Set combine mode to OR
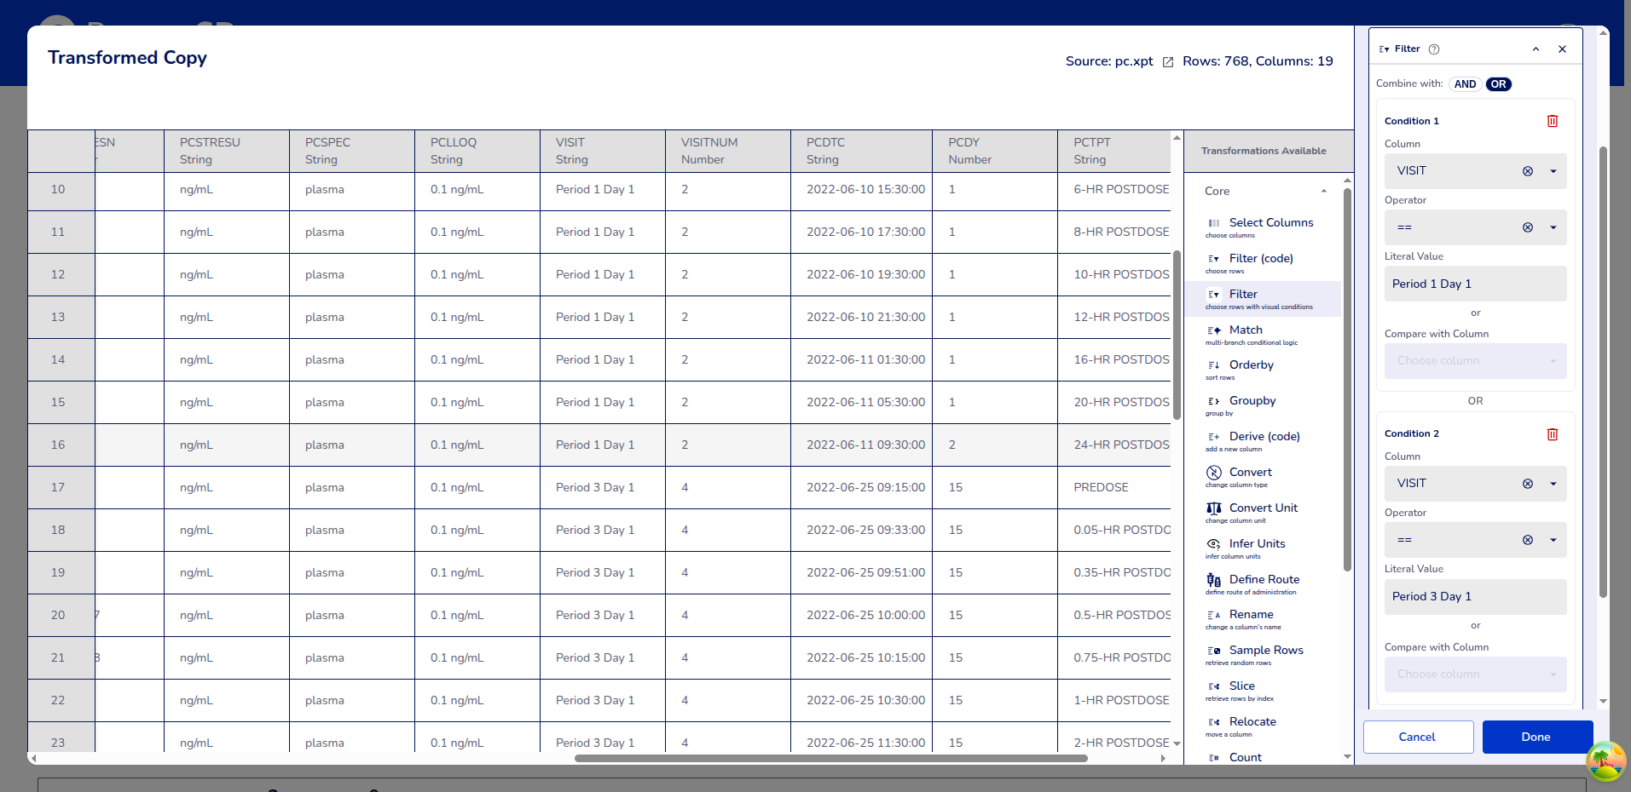Viewport: 1631px width, 792px height. tap(1498, 84)
